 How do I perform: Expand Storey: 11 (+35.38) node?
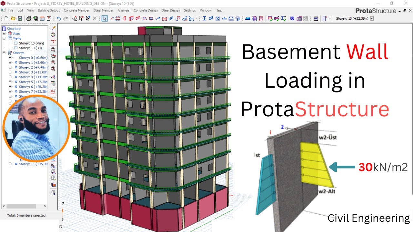coord(10,164)
